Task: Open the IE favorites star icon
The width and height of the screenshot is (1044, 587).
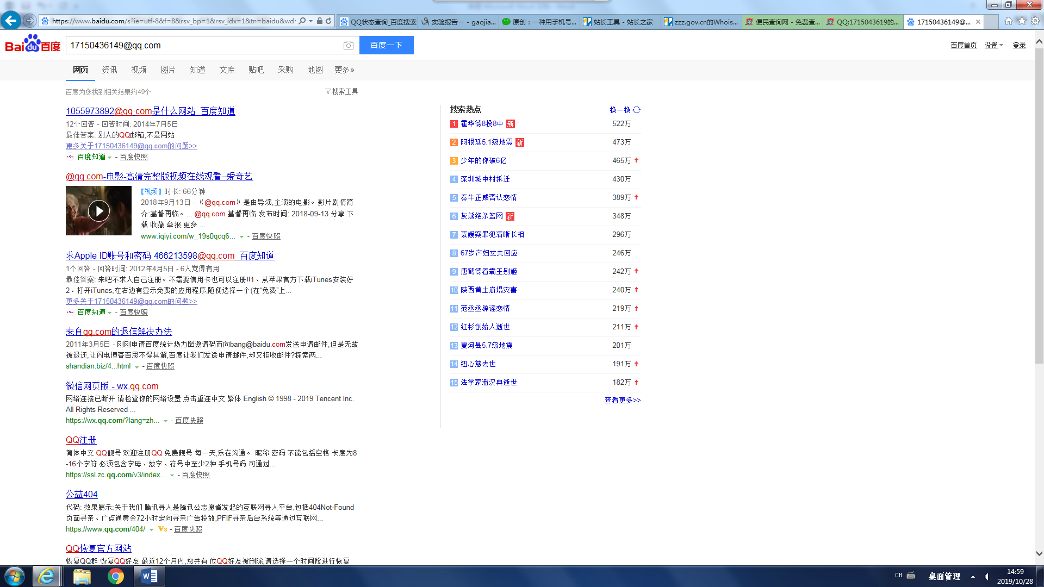Action: [1022, 21]
